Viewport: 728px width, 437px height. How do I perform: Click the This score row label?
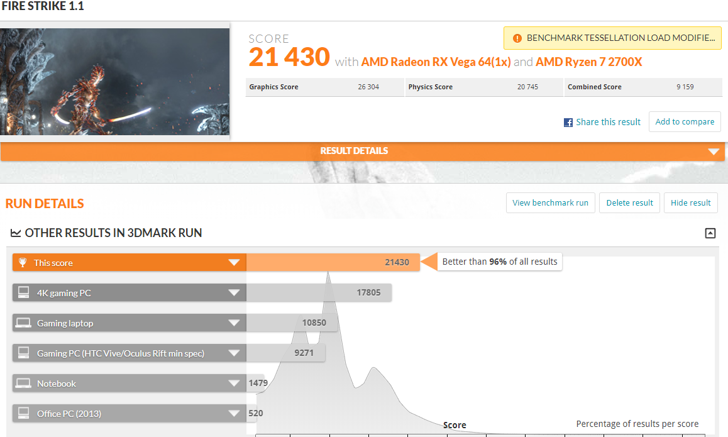[53, 263]
